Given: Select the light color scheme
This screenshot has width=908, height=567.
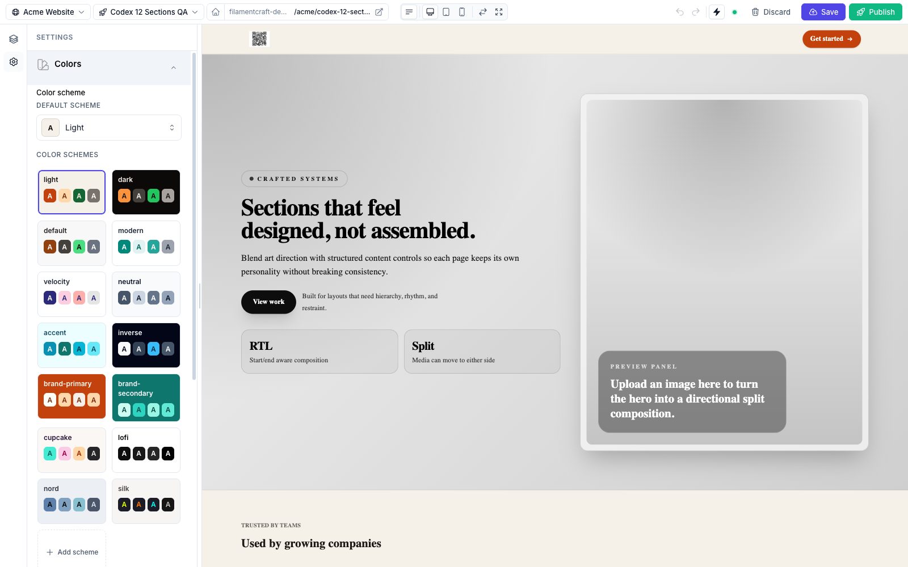Looking at the screenshot, I should coord(72,192).
